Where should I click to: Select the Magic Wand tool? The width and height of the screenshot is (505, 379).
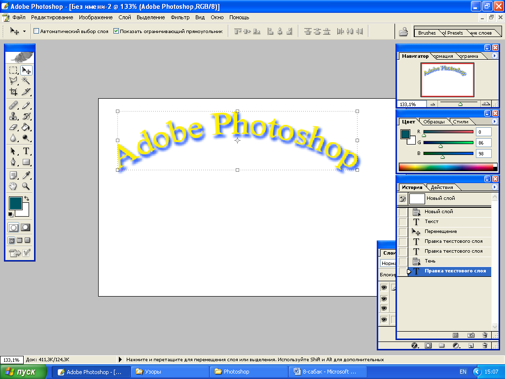click(x=26, y=80)
